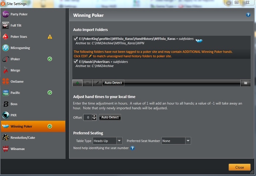256x176 pixels.
Task: Click Poker Stars warning triangle icon
Action: click(x=50, y=37)
